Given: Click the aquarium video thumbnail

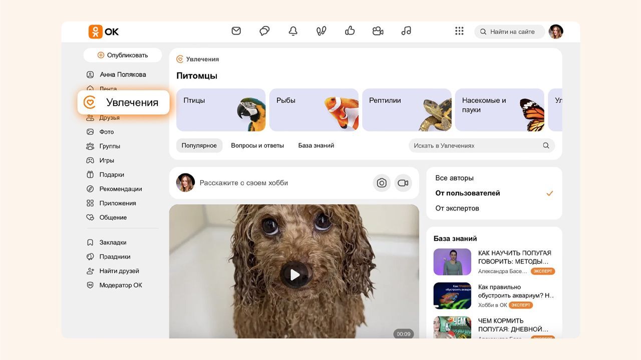Looking at the screenshot, I should (x=452, y=296).
